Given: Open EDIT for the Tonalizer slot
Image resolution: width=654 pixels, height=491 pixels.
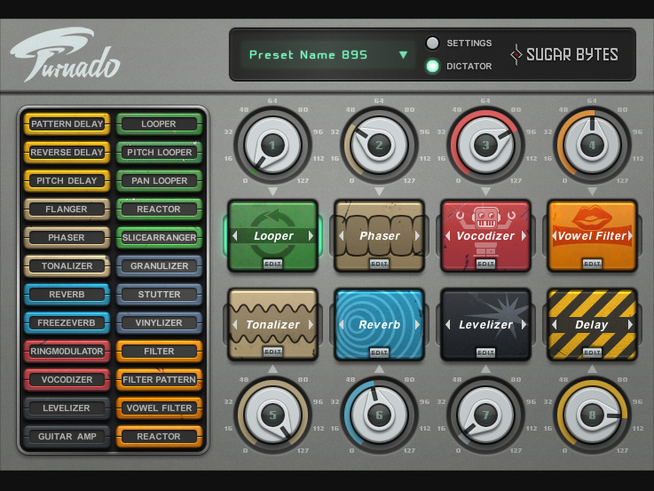Looking at the screenshot, I should 272,352.
